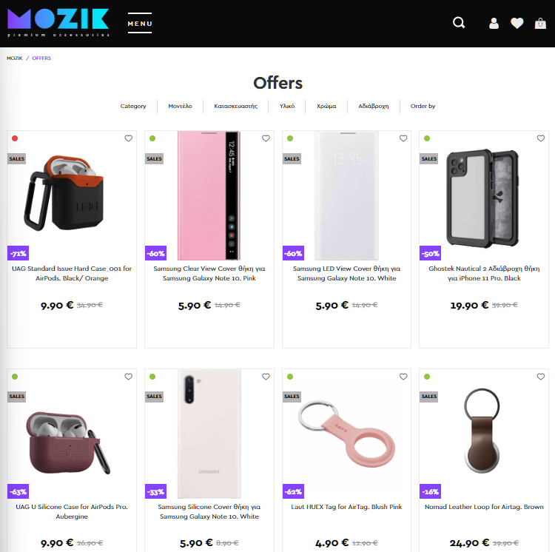555x552 pixels.
Task: Click the MOZIK logo
Action: [x=58, y=23]
